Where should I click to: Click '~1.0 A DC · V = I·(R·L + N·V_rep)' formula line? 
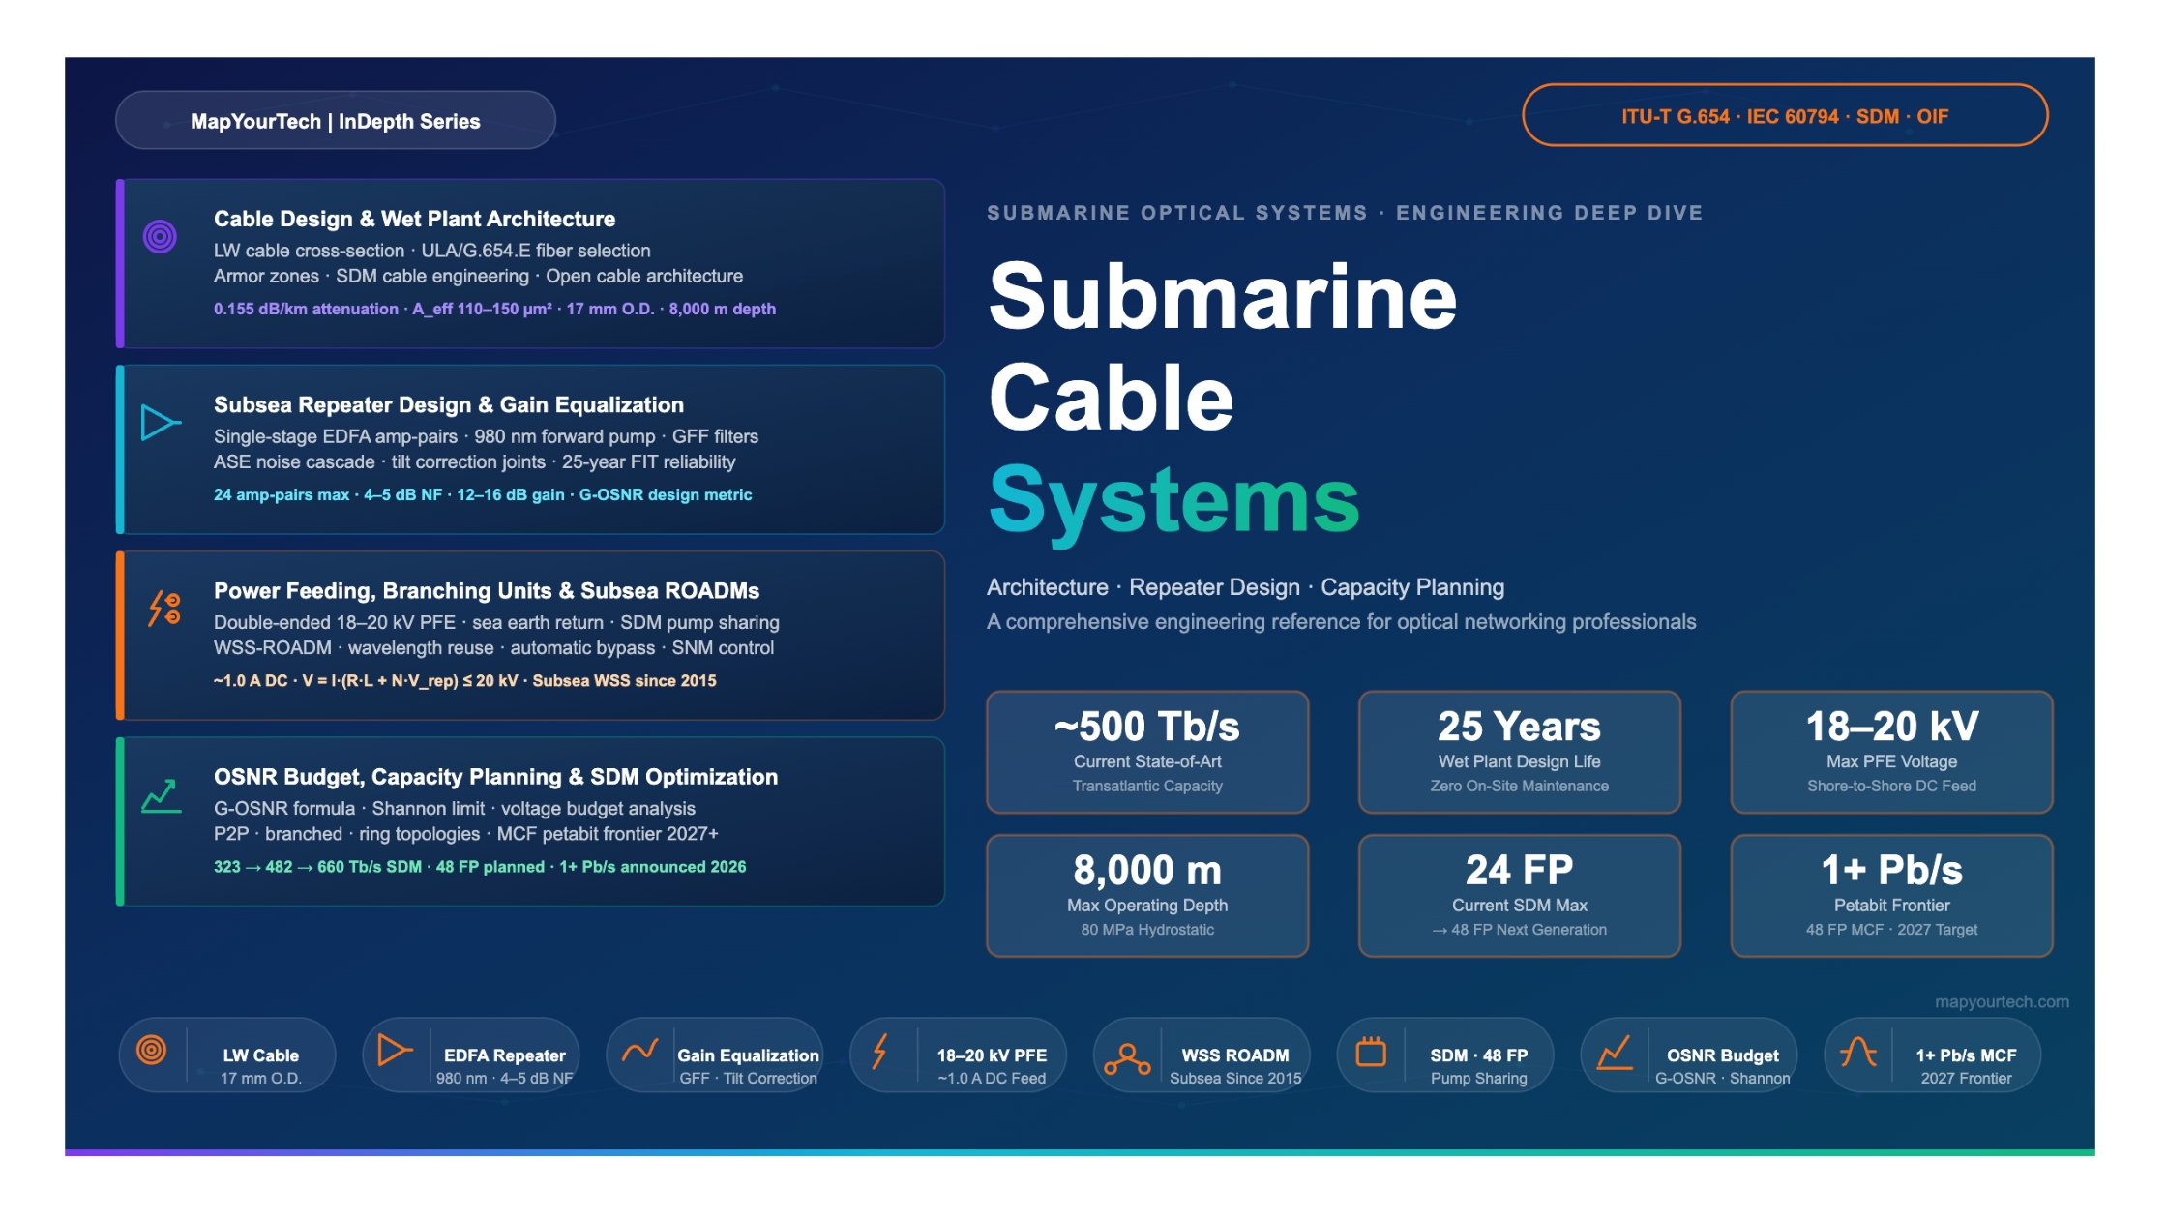tap(464, 680)
